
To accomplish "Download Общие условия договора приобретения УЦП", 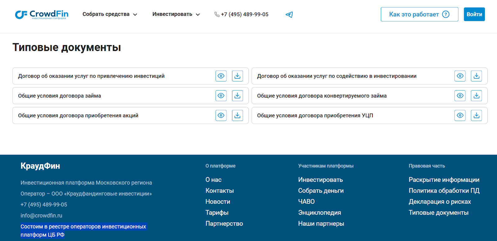I will point(476,115).
